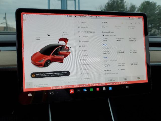The width and height of the screenshot is (161, 121).
Task: Open the Service Mode wrench app
Action: [72, 91]
